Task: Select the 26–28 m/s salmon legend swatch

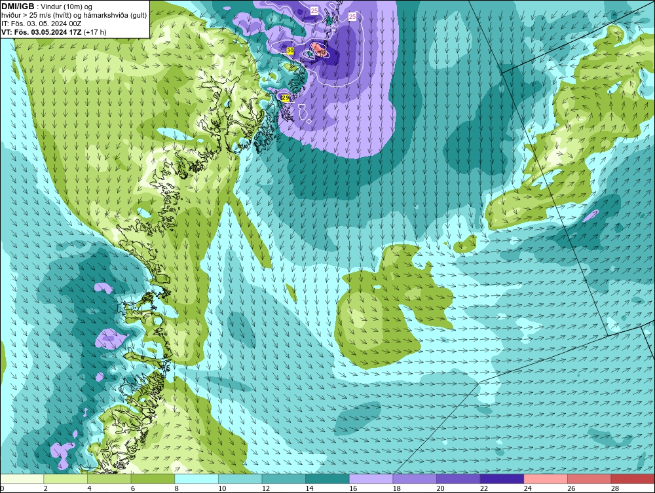Action: tap(589, 479)
